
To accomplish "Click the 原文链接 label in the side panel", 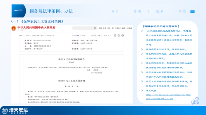I will 152,91.
